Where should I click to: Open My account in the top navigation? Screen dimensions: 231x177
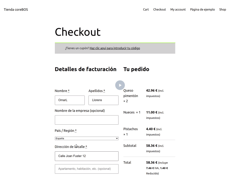point(178,10)
